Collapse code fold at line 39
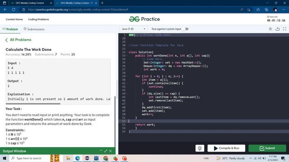 pyautogui.click(x=127, y=76)
